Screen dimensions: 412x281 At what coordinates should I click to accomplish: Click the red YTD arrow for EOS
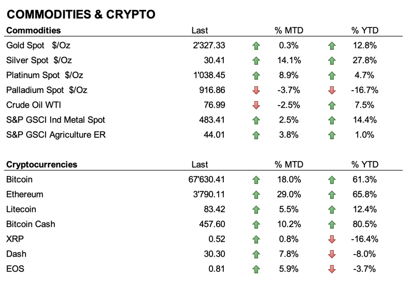coord(332,269)
